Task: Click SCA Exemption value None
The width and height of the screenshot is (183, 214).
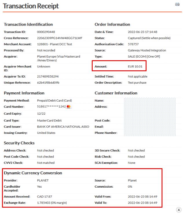Action: pyautogui.click(x=131, y=163)
